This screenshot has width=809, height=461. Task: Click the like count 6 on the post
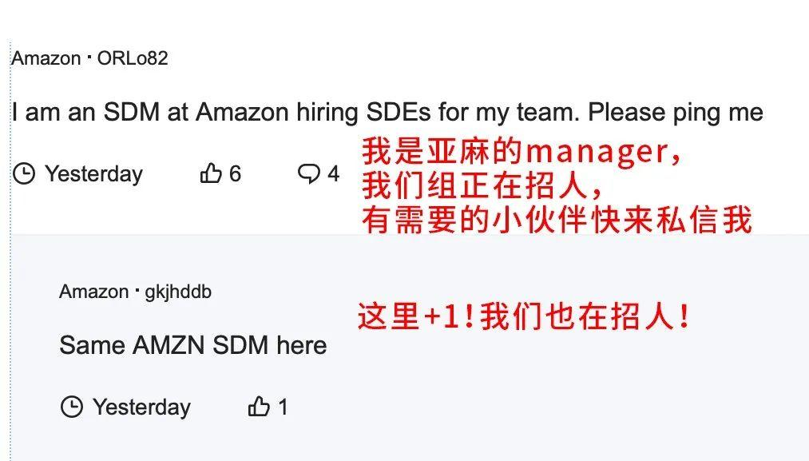(x=235, y=173)
